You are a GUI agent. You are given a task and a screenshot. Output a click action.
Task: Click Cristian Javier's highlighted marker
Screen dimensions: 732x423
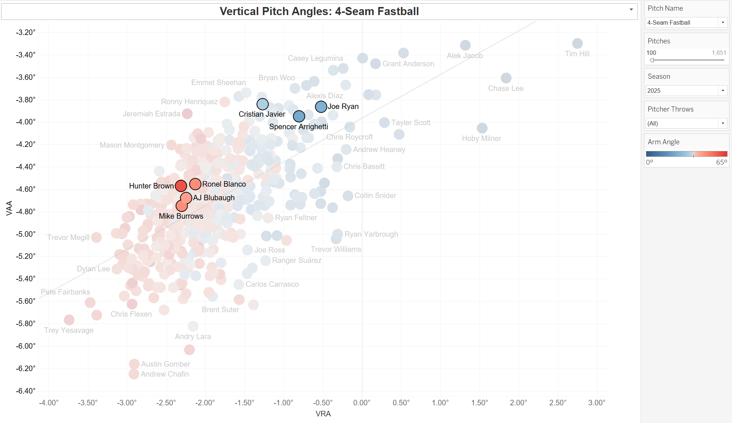263,104
